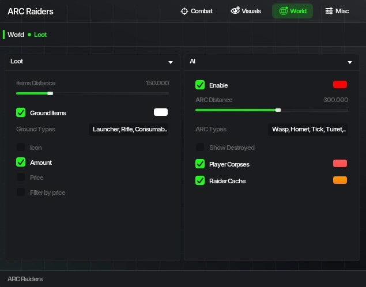Disable the Amount checkbox
This screenshot has height=287, width=366.
point(21,163)
